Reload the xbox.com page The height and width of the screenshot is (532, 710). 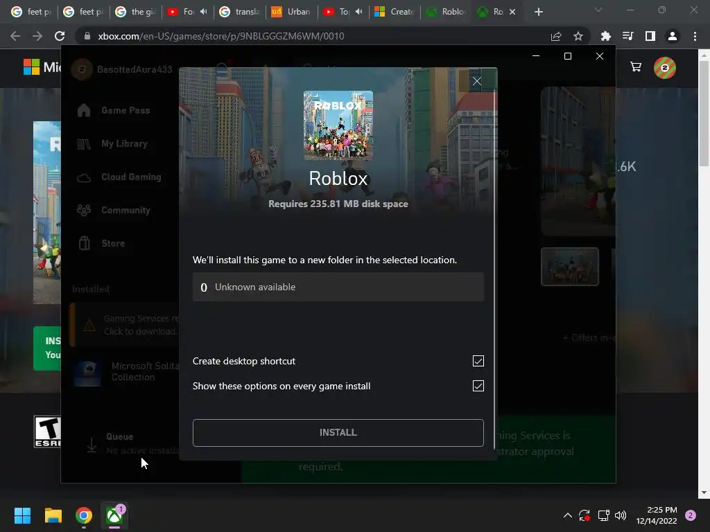pyautogui.click(x=60, y=36)
